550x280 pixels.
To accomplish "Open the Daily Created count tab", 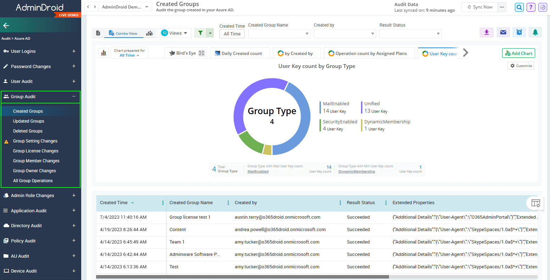I will (x=240, y=54).
